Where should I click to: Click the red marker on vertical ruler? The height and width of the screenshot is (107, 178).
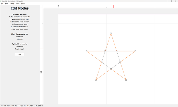point(41,49)
